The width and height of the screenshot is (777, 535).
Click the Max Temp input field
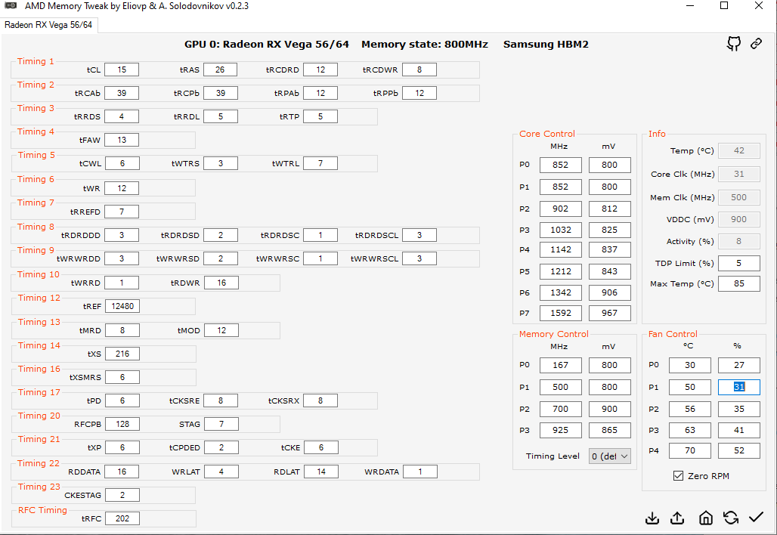click(739, 284)
